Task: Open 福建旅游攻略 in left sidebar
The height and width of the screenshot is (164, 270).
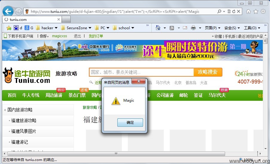Action: [24, 120]
